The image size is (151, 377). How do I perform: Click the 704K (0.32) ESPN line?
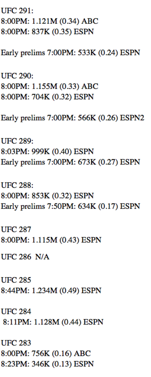click(x=47, y=97)
